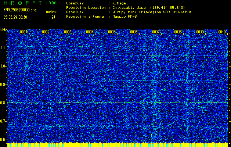
Task: Click the 0034 time marker
Action: coord(90,32)
